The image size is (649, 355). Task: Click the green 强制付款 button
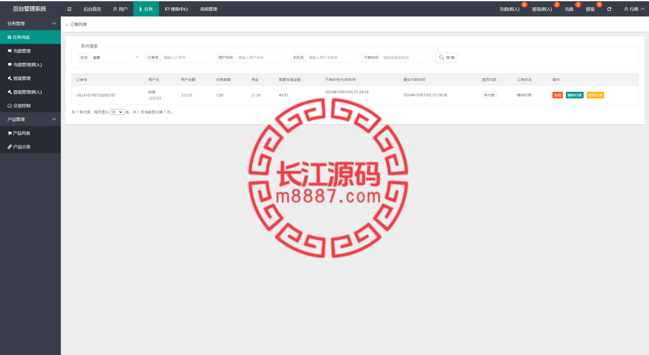(x=574, y=95)
